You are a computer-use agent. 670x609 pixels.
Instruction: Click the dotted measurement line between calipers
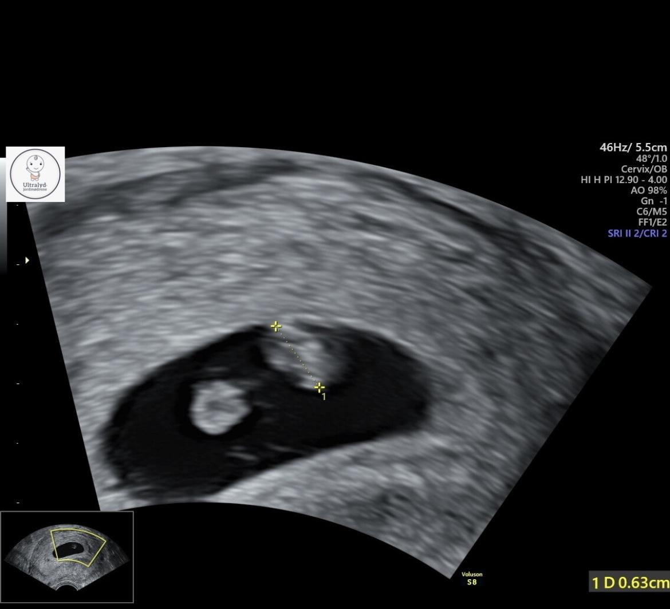click(298, 358)
